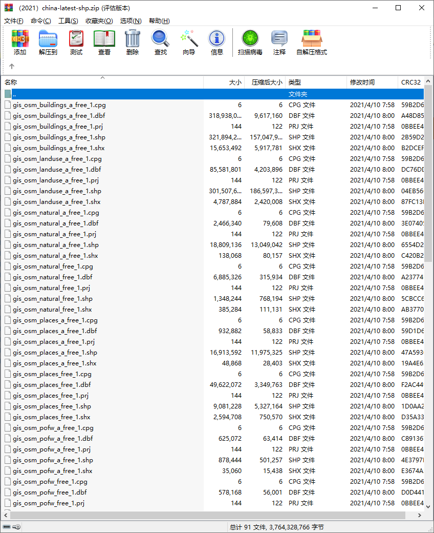The image size is (434, 533).
Task: Click the SFX (自解压格式) icon
Action: tap(312, 43)
